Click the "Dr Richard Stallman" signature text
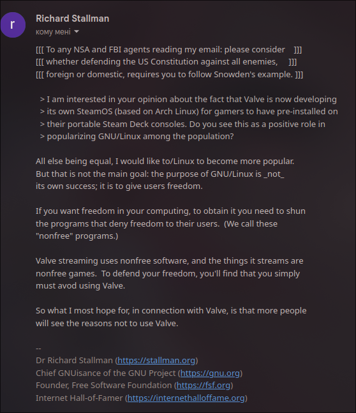 [74, 360]
